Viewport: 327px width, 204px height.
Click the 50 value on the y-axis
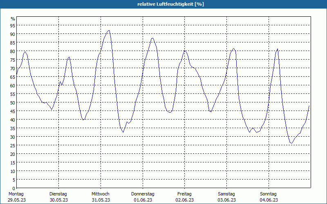[x=13, y=102]
